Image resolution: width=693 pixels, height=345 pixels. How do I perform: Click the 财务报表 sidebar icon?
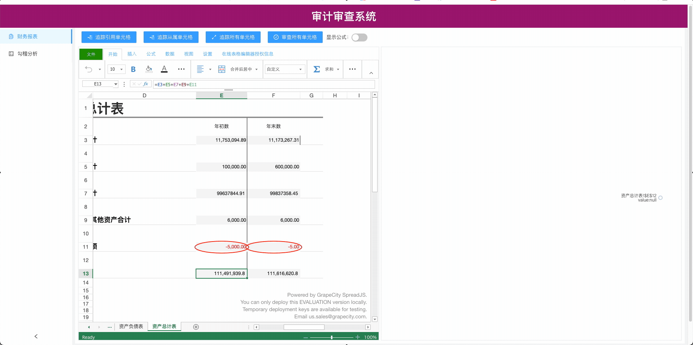11,36
